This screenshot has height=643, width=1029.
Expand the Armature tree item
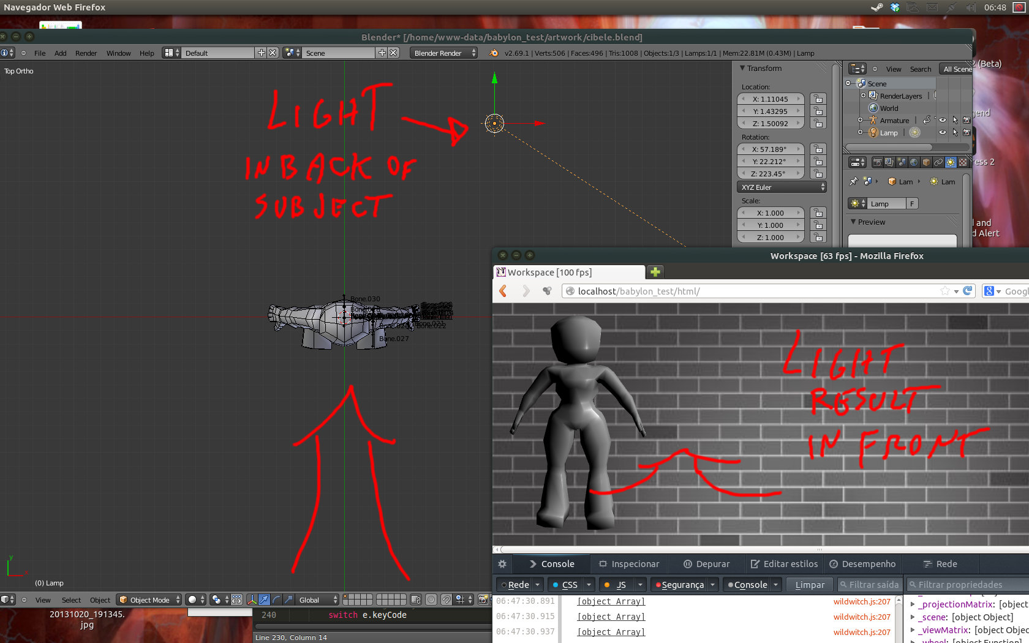tap(860, 120)
